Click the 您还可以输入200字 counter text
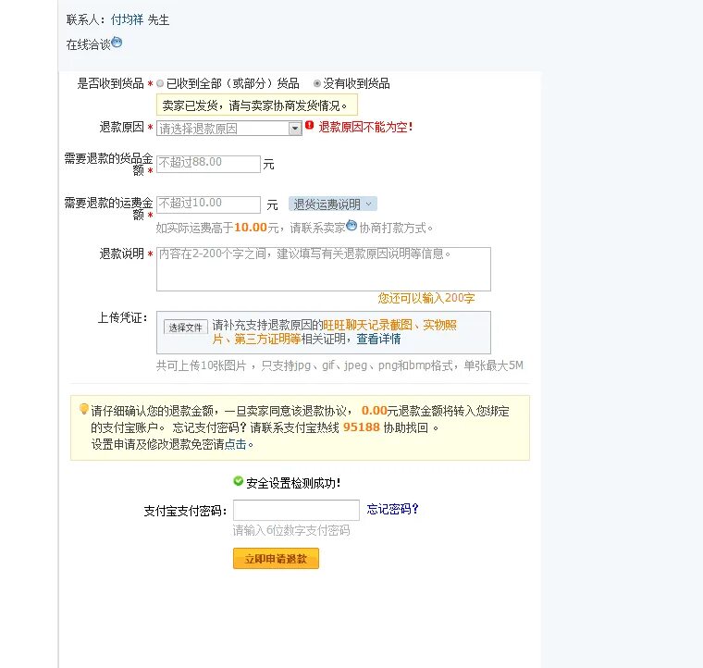Image resolution: width=703 pixels, height=668 pixels. (x=425, y=298)
